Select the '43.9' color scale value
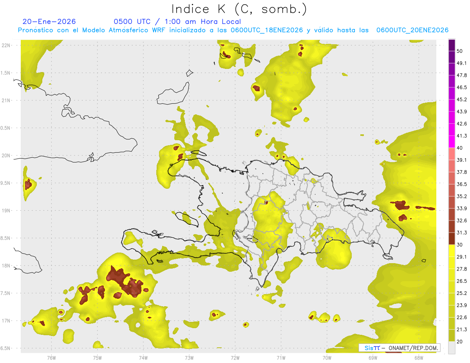This screenshot has height=363, width=470. [462, 112]
